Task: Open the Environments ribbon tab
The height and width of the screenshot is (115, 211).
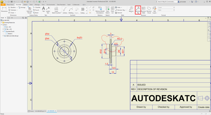Action: (51, 4)
